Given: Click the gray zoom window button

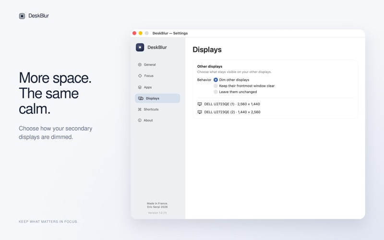Looking at the screenshot, I should pyautogui.click(x=147, y=33).
